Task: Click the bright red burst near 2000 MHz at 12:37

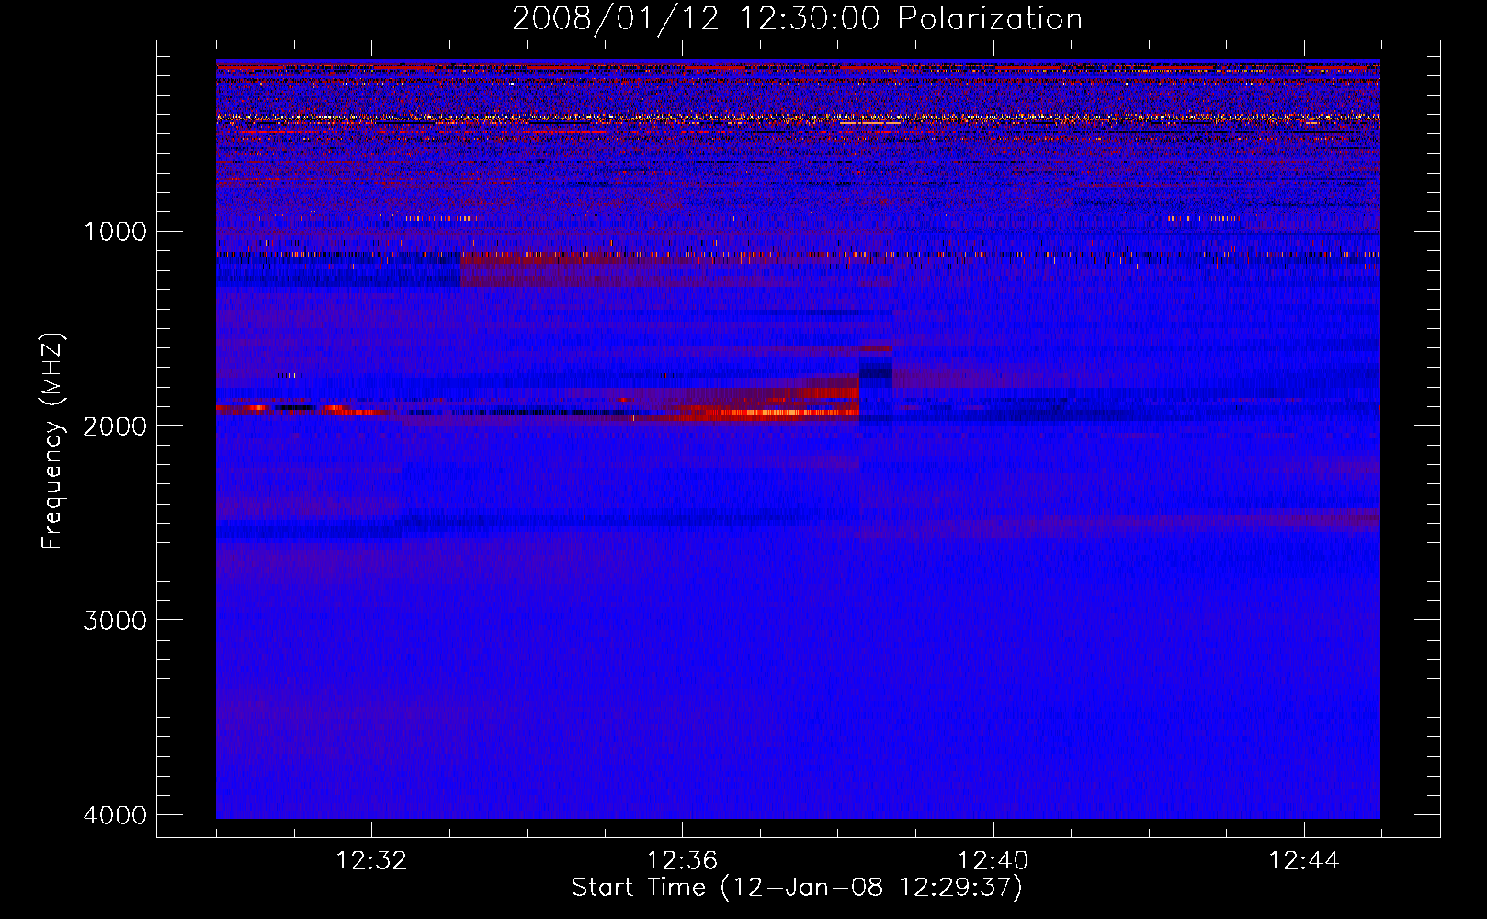Action: pyautogui.click(x=781, y=413)
